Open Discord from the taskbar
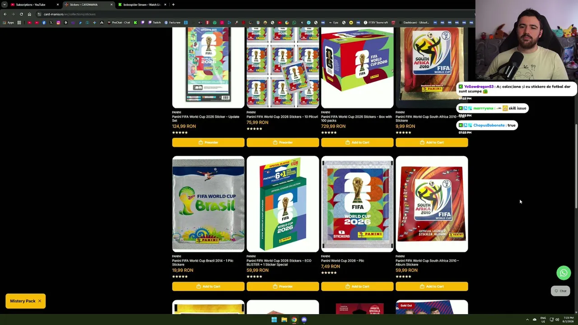578x325 pixels. (x=304, y=320)
